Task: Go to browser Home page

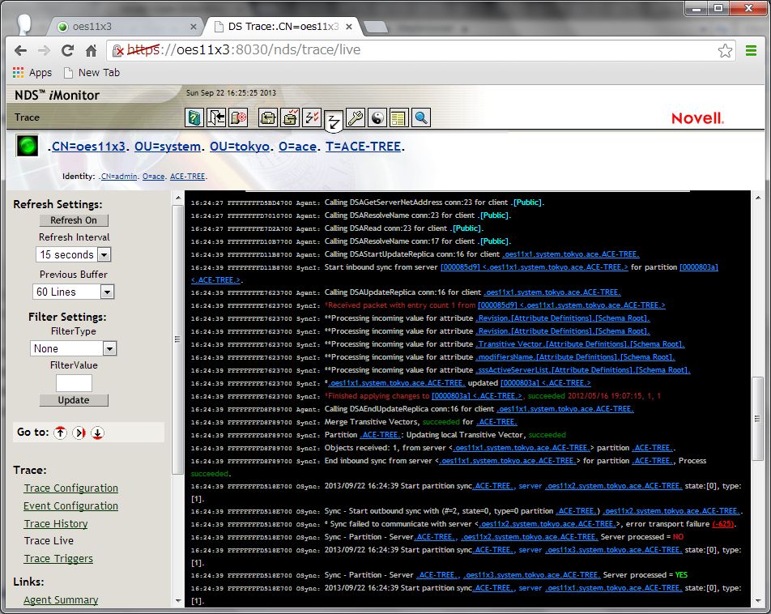Action: (x=91, y=50)
